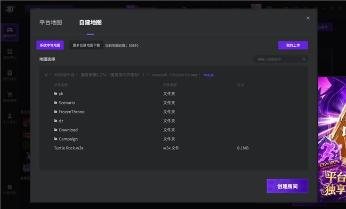Viewport: 346px width, 209px height.
Task: Jump to warcraft iii frozen throne breadcrumb
Action: coord(175,75)
